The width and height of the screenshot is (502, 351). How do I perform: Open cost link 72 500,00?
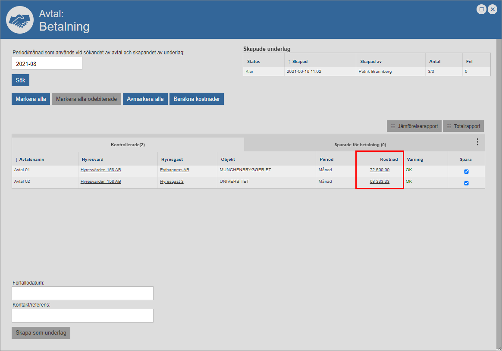click(x=380, y=170)
